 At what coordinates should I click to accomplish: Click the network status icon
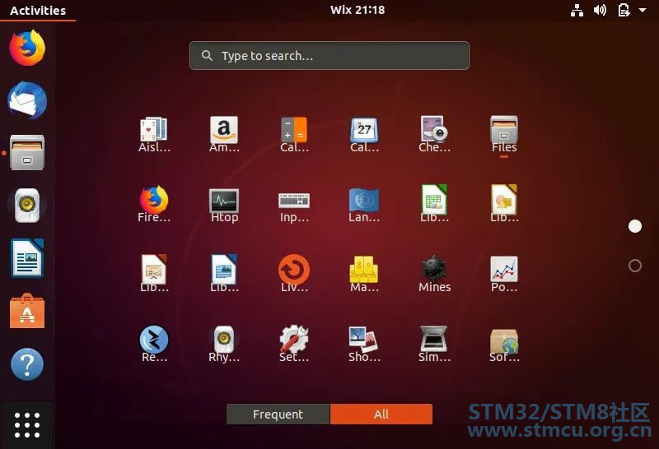tap(577, 10)
